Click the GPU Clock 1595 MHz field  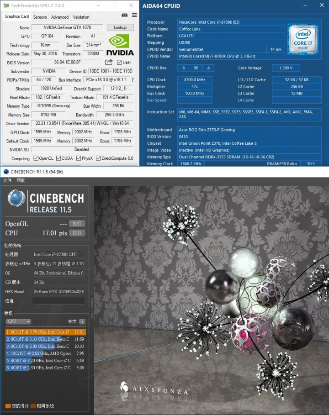coord(42,132)
